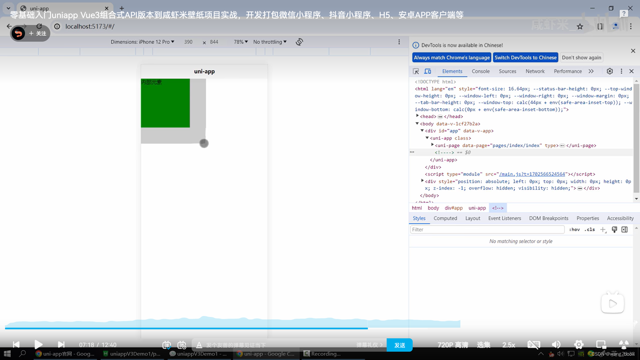This screenshot has width=640, height=360.
Task: Show more DevTools tabs chevron
Action: click(x=591, y=71)
